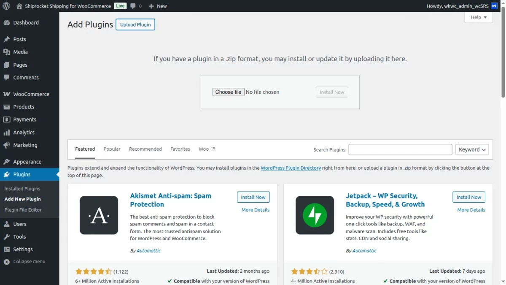The height and width of the screenshot is (285, 506).
Task: Open the comments bubble icon in admin bar
Action: [x=133, y=6]
